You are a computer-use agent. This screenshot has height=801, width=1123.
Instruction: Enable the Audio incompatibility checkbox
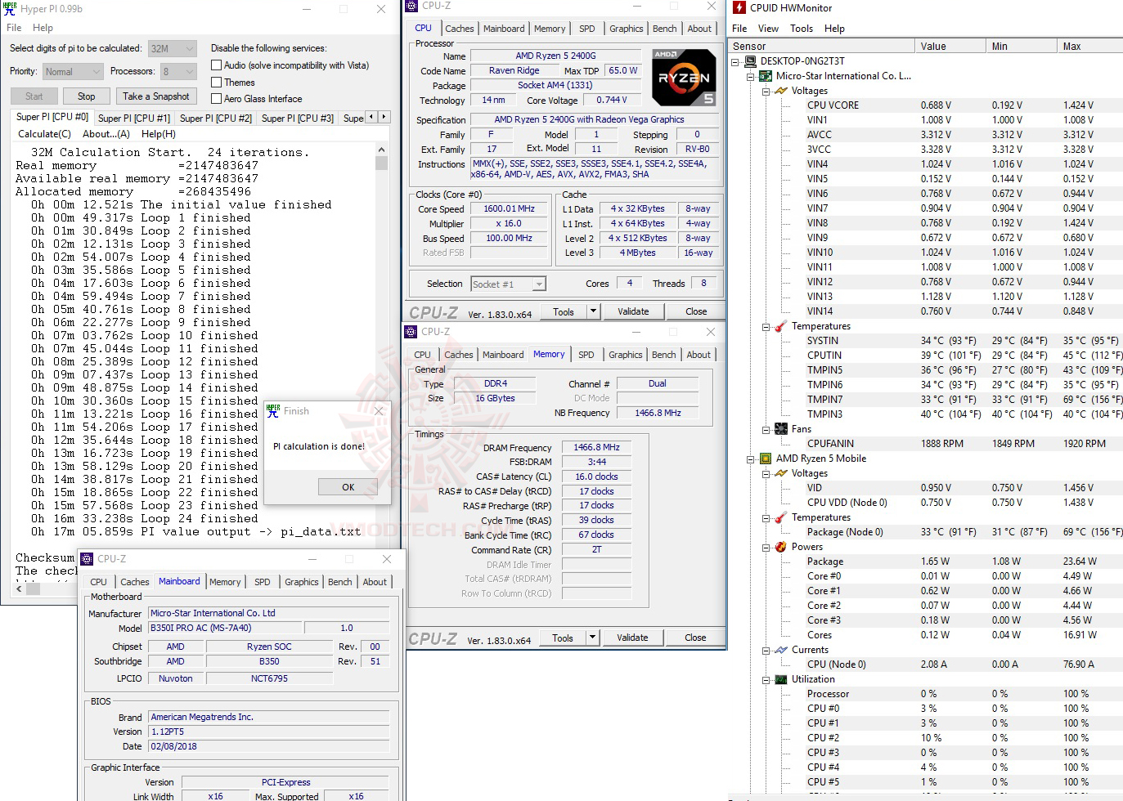[217, 65]
